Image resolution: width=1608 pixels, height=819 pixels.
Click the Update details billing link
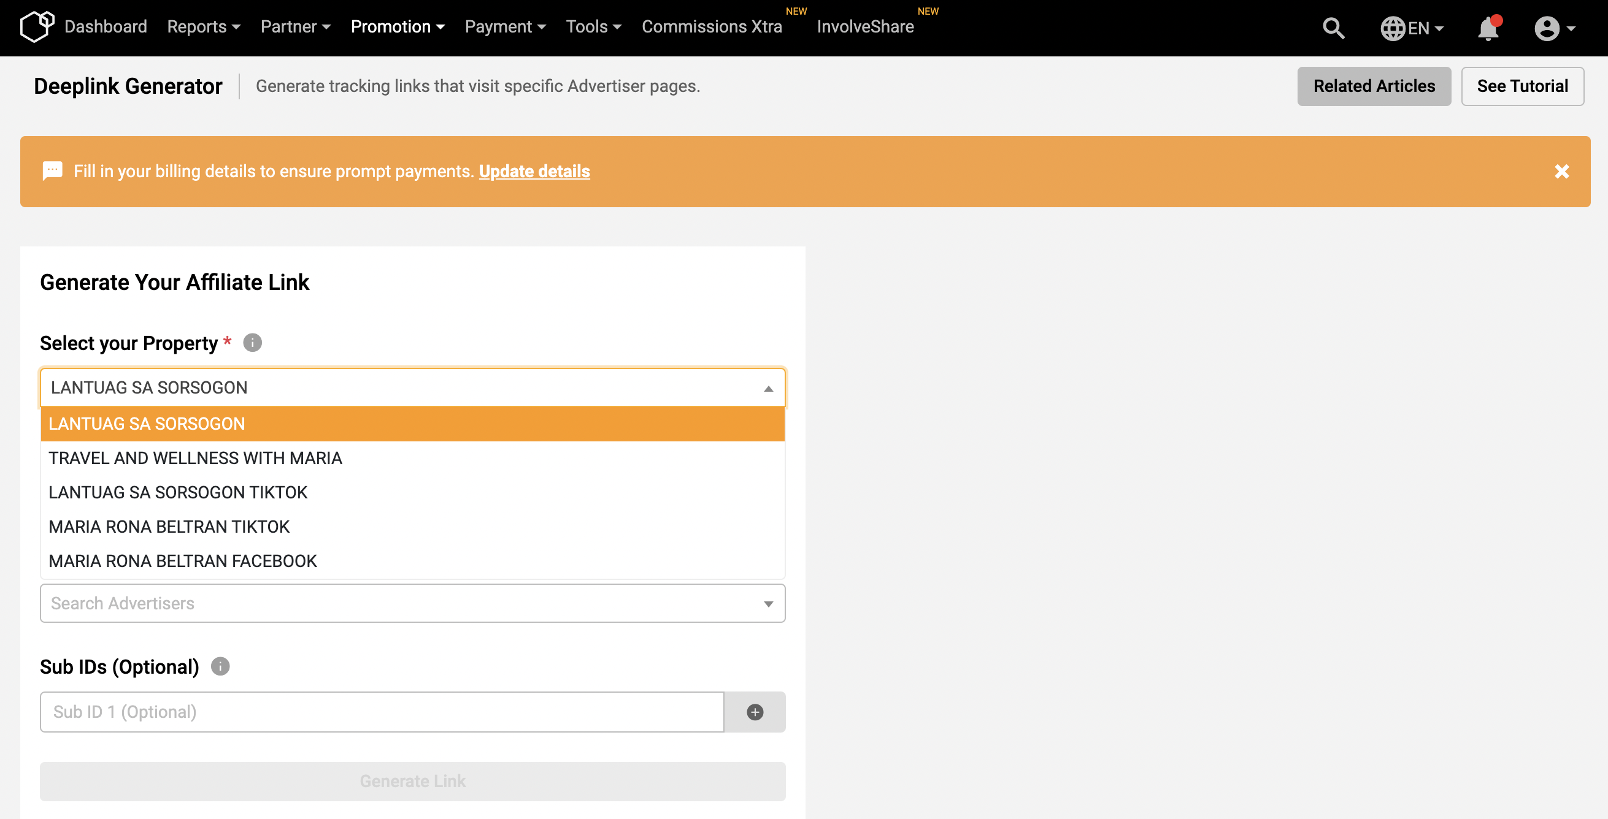pos(534,170)
